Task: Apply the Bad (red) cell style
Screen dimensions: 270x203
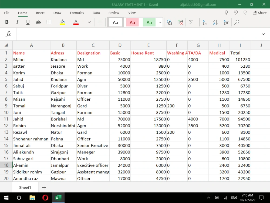Action: point(132,22)
